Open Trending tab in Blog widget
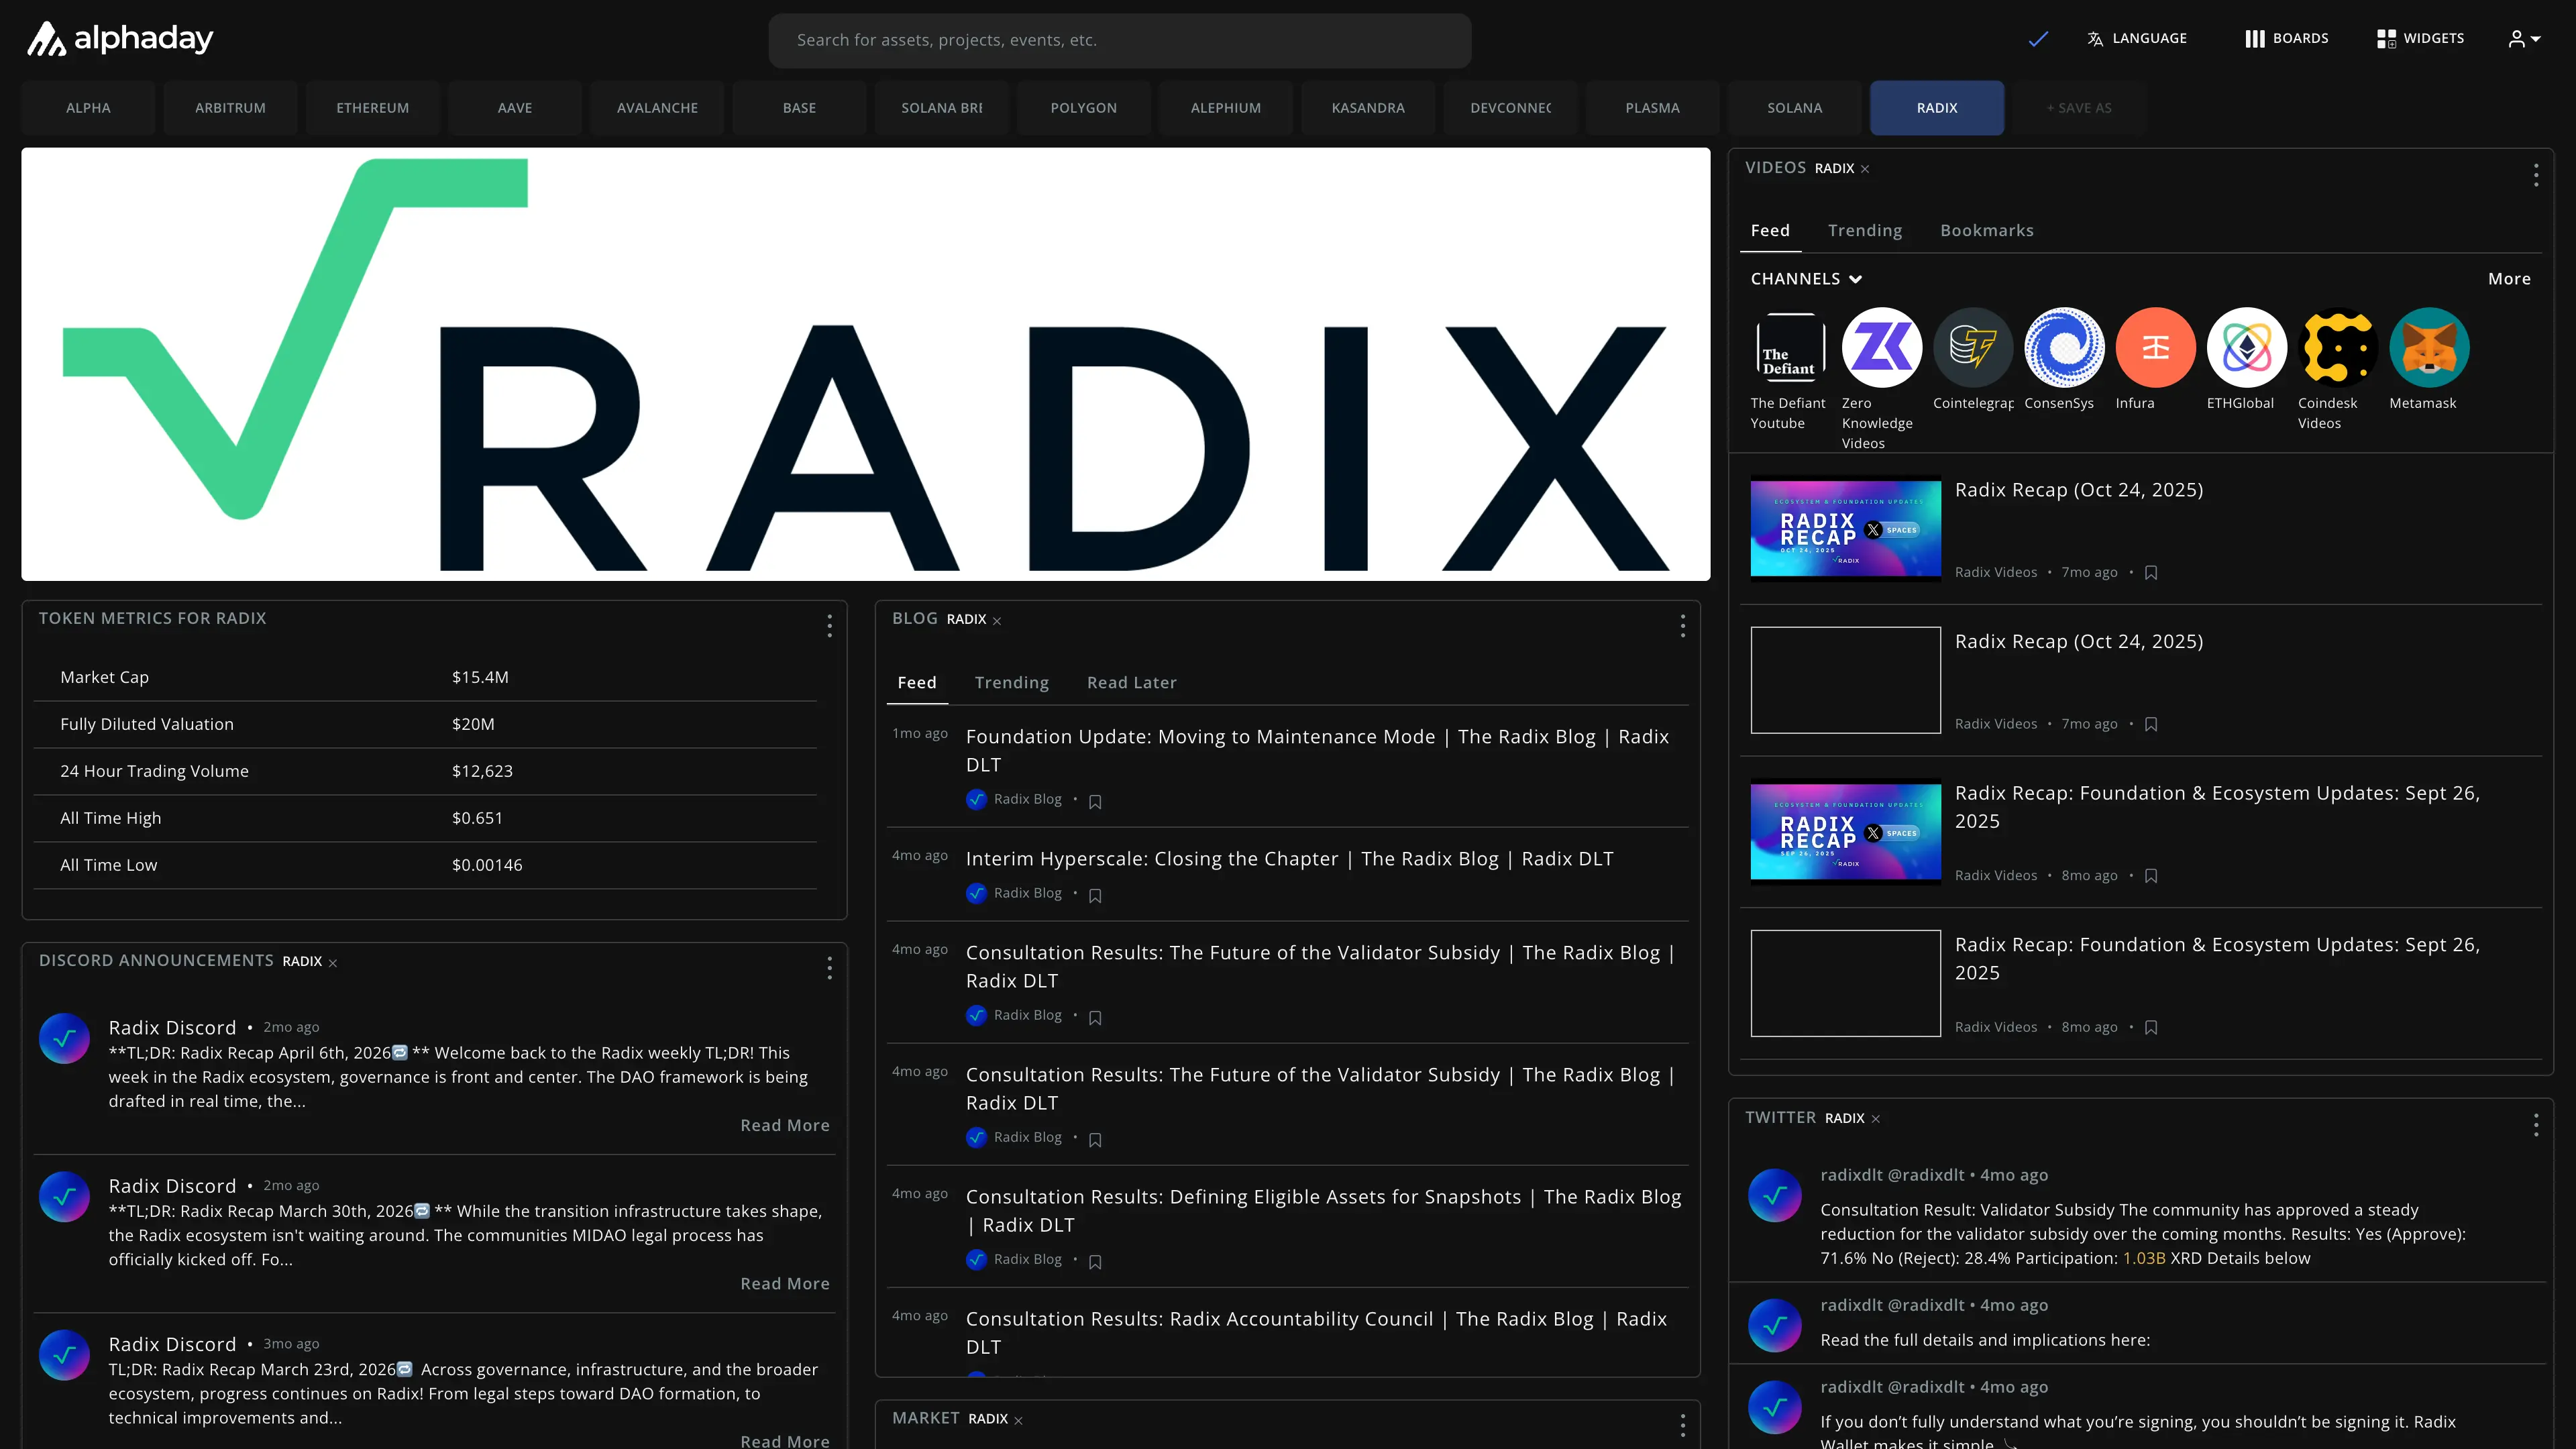 pyautogui.click(x=1011, y=683)
